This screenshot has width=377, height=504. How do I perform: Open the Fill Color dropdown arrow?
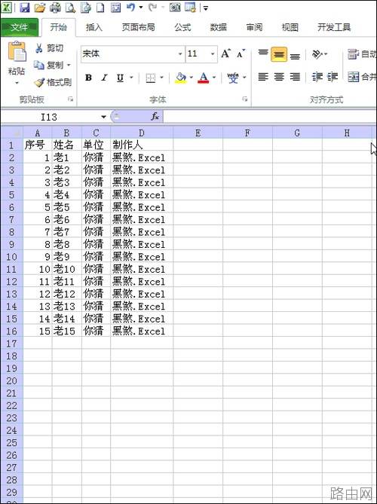[191, 78]
